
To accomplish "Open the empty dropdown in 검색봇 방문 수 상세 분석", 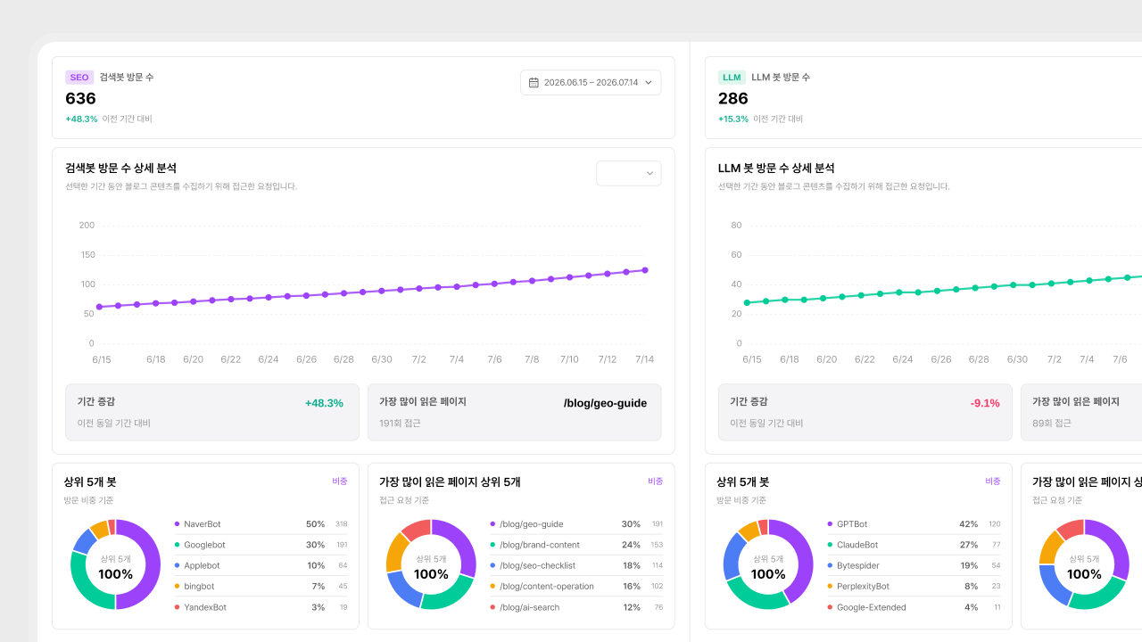I will click(x=629, y=173).
